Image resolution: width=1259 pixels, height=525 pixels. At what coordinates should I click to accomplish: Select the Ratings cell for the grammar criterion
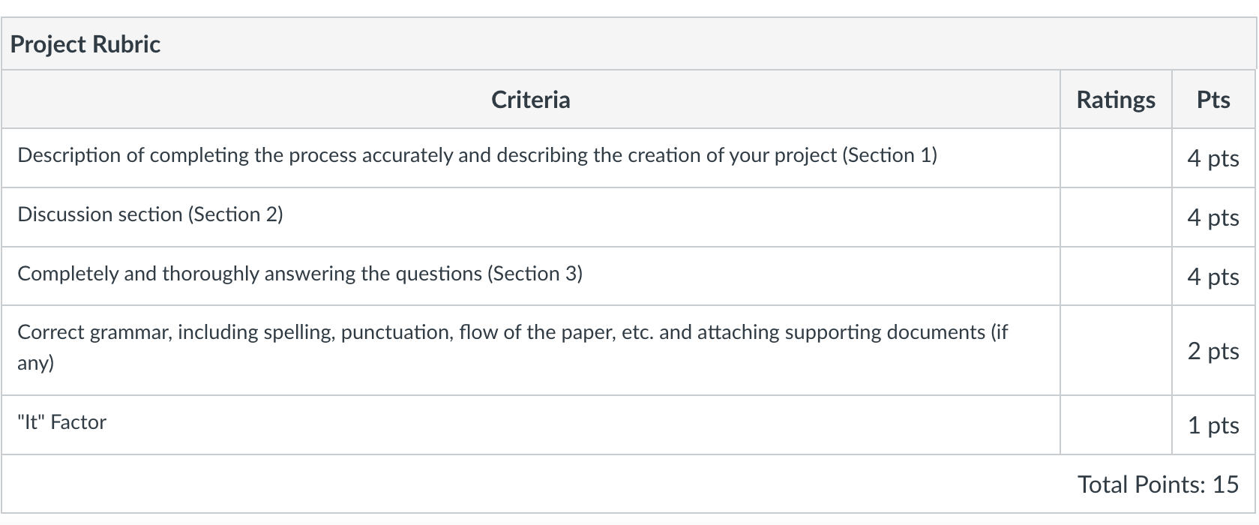(1115, 350)
